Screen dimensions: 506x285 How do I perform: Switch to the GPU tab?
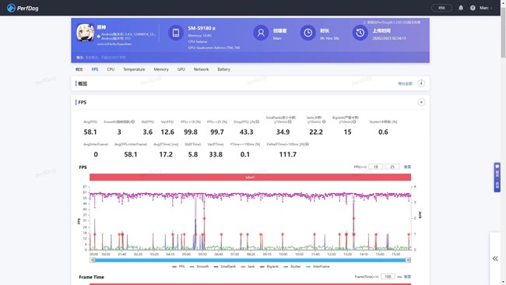pyautogui.click(x=181, y=69)
